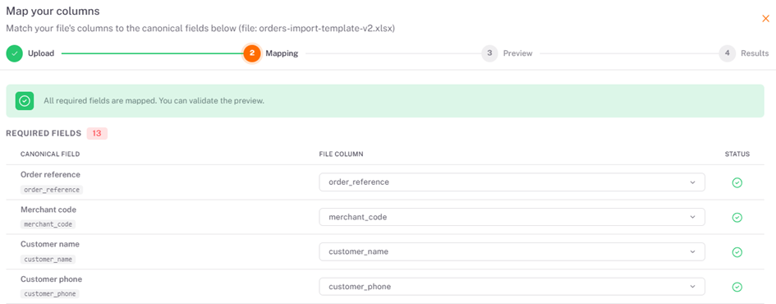The width and height of the screenshot is (776, 304).
Task: Click the green Upload step checkmark circle
Action: coord(15,53)
